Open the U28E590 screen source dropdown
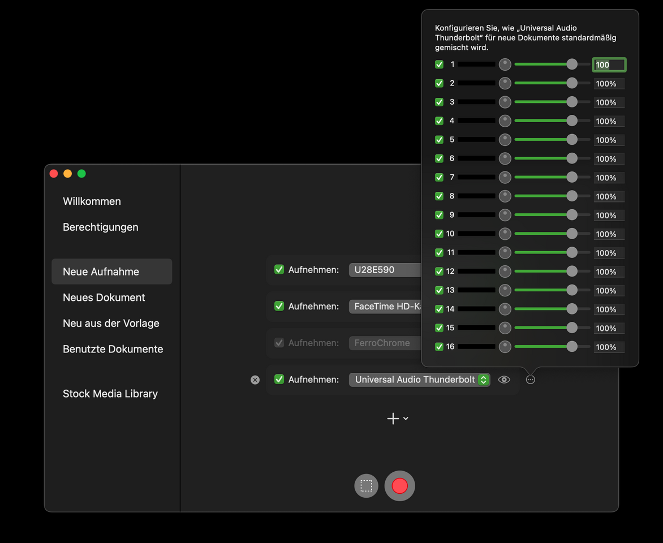 click(x=385, y=270)
